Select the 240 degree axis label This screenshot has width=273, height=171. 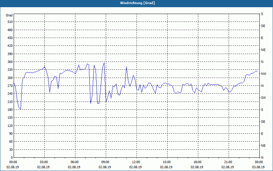10,94
